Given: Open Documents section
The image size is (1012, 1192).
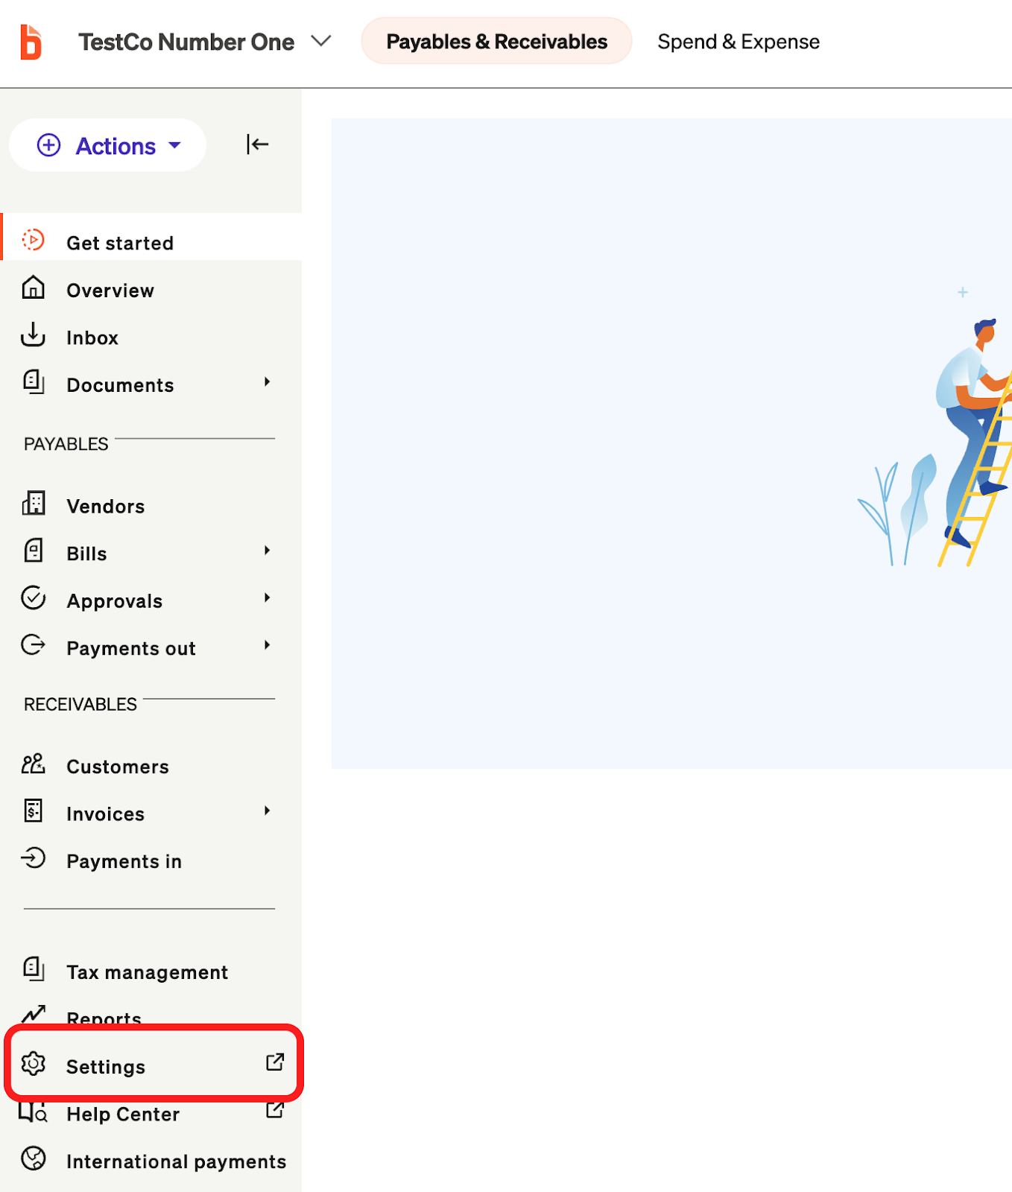Looking at the screenshot, I should coord(119,385).
